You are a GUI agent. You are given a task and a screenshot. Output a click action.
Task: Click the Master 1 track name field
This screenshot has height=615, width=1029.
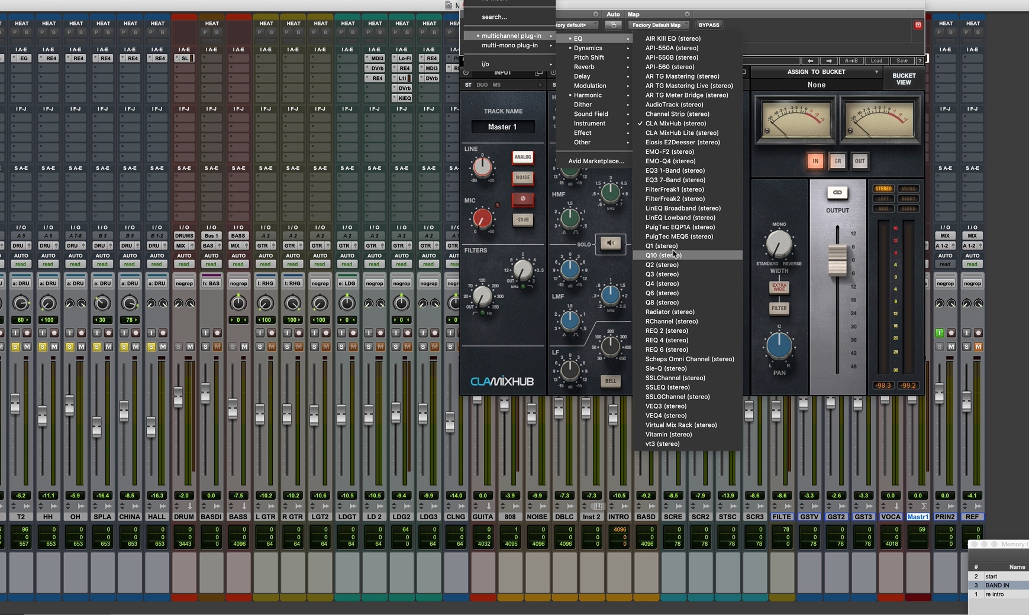(x=502, y=127)
